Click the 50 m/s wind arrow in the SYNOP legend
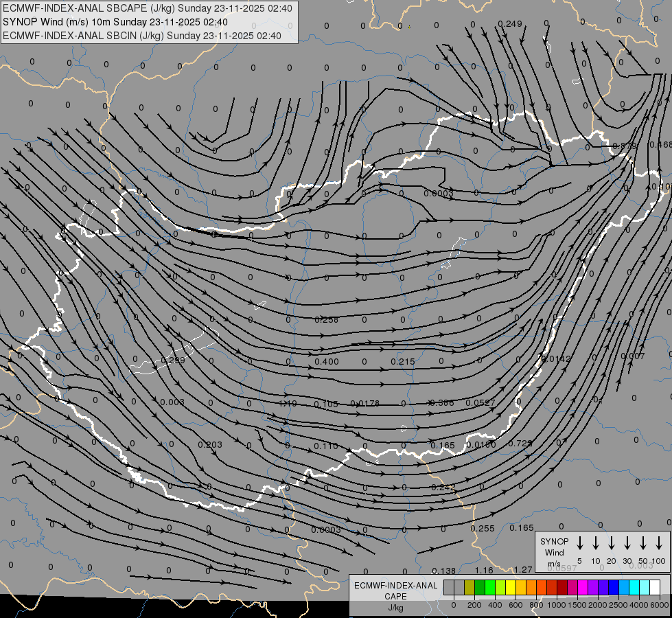Viewport: 672px width, 618px height. [x=643, y=543]
